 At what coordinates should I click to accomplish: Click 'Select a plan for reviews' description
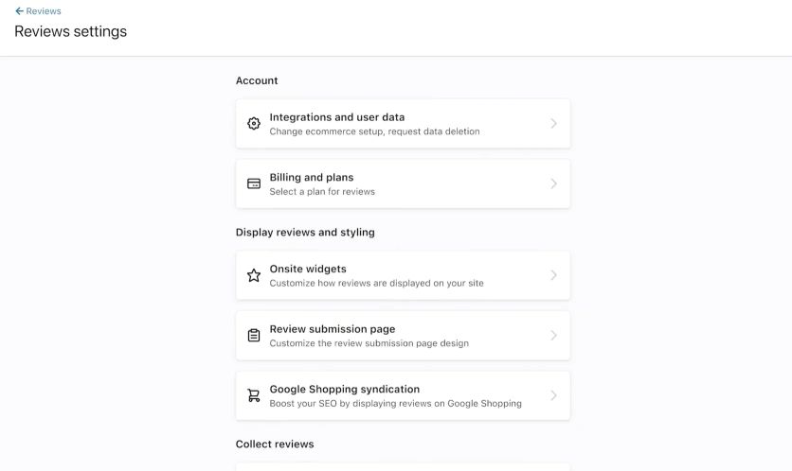point(322,192)
